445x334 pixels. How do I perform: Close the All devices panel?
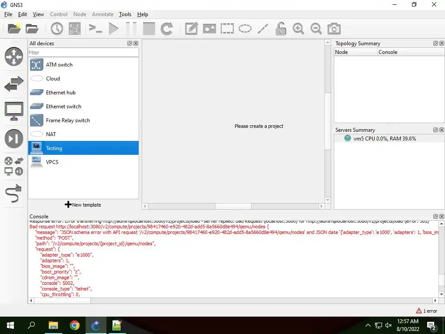(x=136, y=43)
